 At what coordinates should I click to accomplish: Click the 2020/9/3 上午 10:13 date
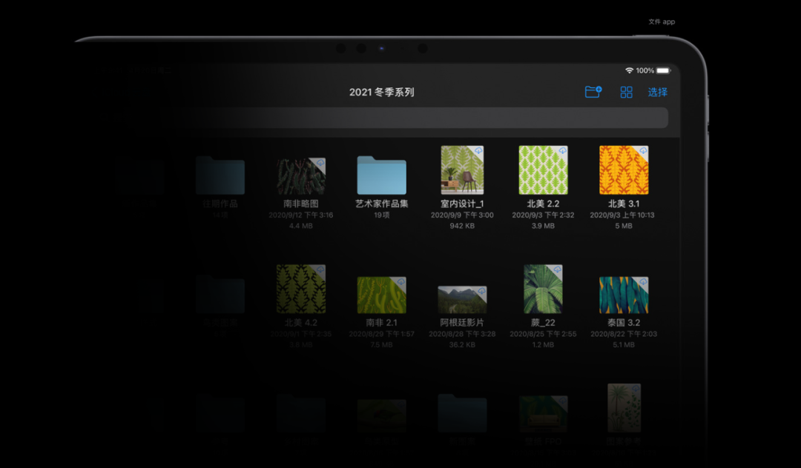coord(622,215)
